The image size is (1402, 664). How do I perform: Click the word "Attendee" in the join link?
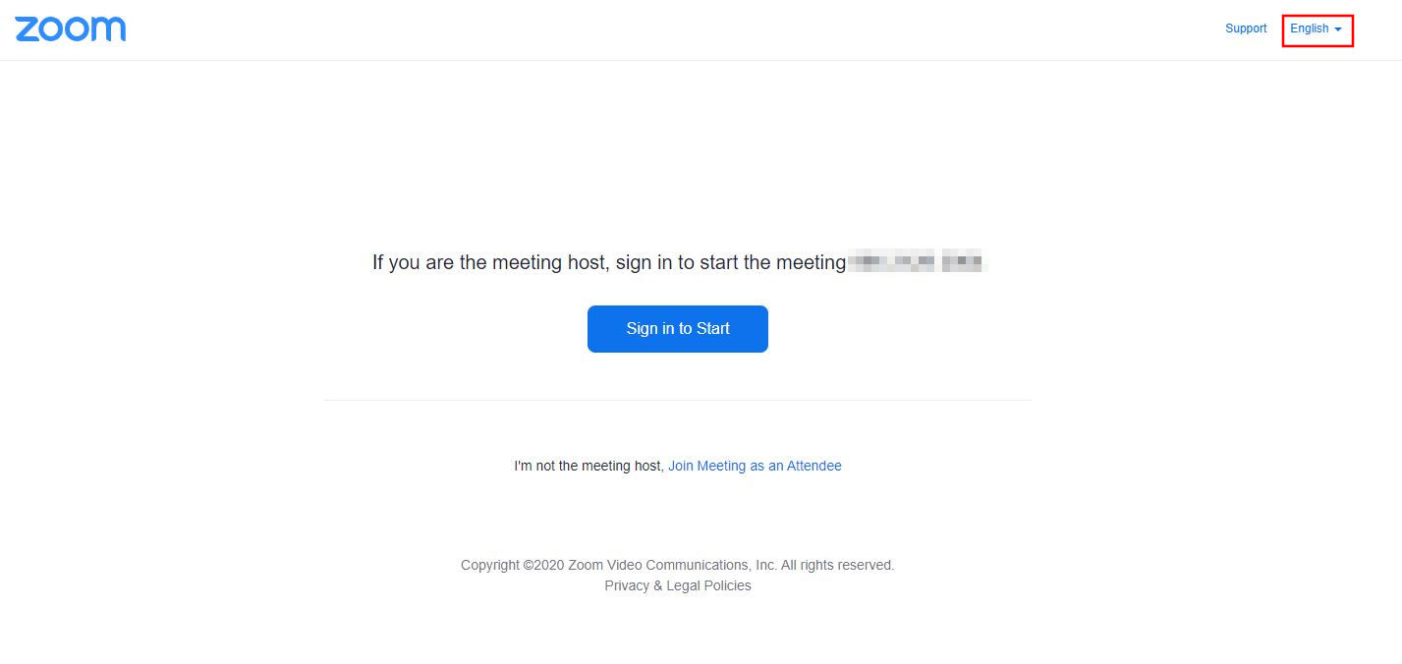[x=814, y=466]
